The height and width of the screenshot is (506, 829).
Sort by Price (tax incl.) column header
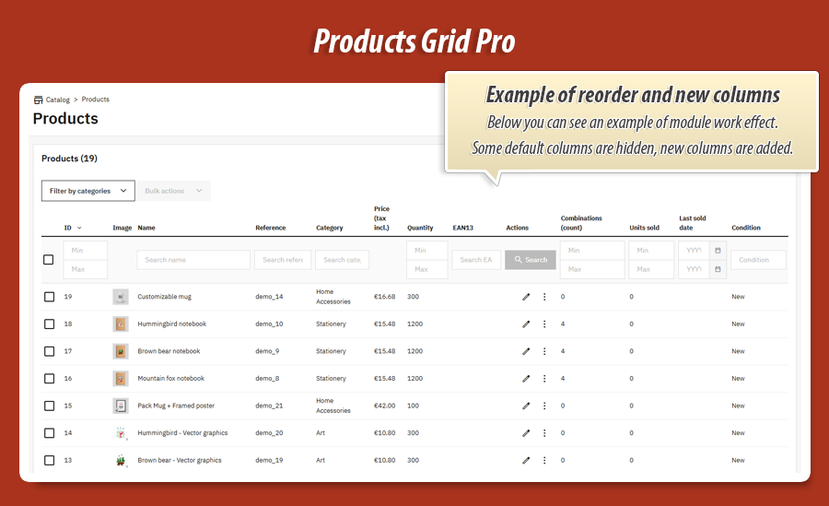click(381, 218)
